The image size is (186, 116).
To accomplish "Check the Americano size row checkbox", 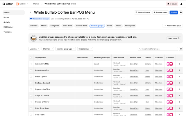I will (x=31, y=70).
